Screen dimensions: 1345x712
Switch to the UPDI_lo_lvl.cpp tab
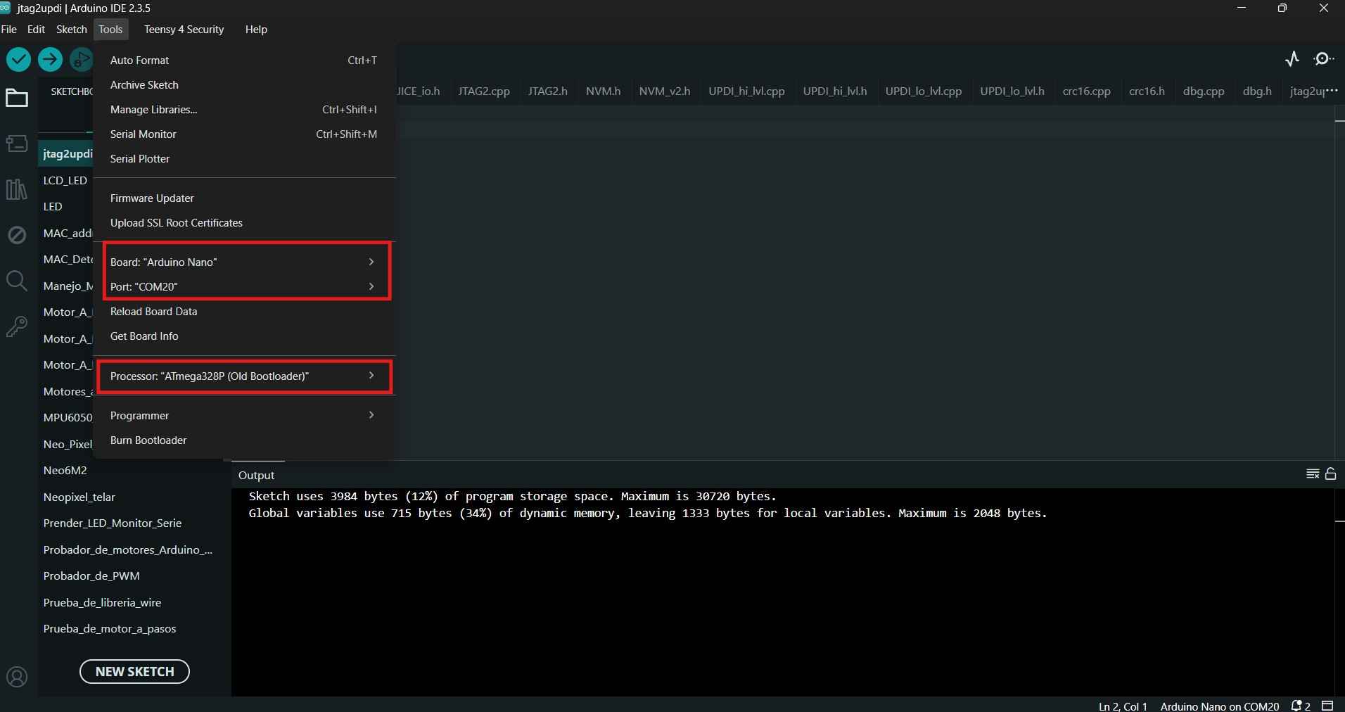[924, 91]
